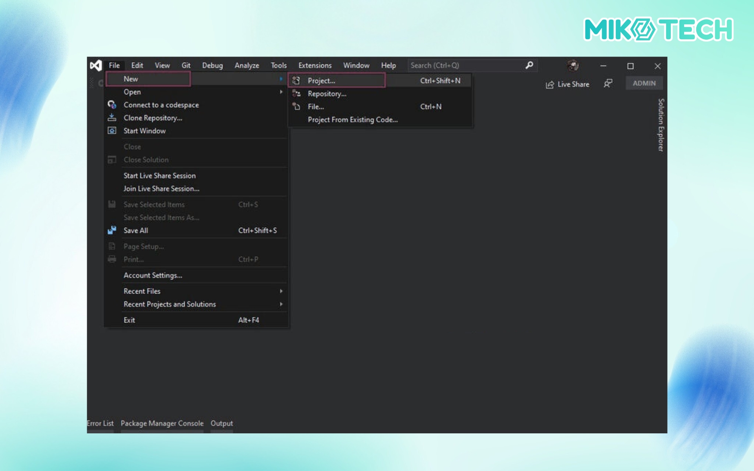Click the Clone Repository download icon
This screenshot has width=754, height=471.
[x=112, y=117]
